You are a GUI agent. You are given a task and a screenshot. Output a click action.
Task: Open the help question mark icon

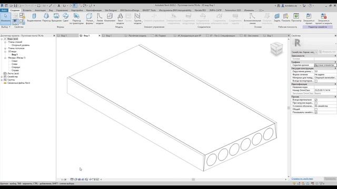(310, 6)
